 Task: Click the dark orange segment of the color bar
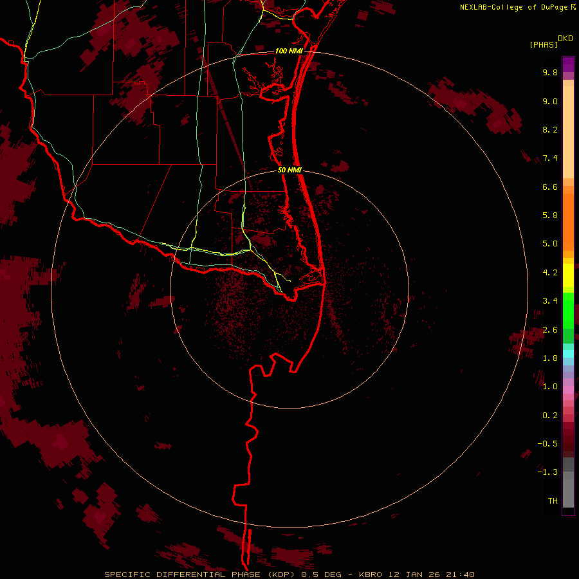click(568, 222)
